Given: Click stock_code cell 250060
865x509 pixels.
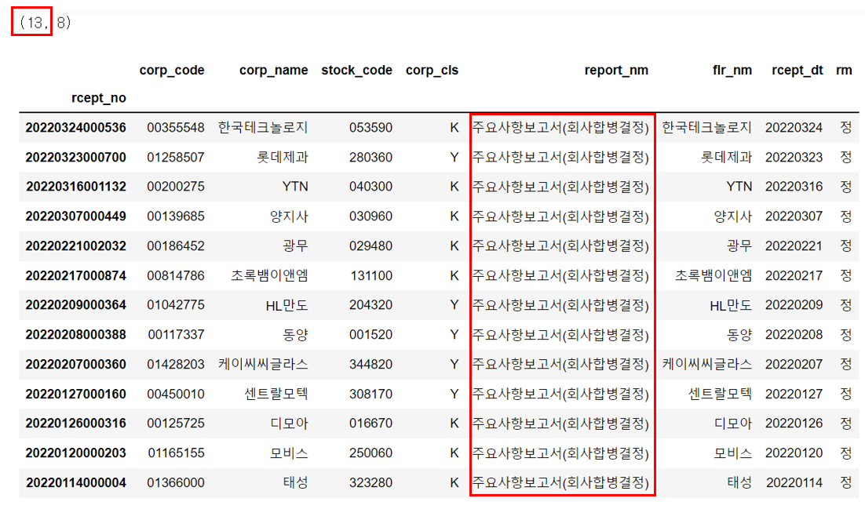Looking at the screenshot, I should click(x=370, y=453).
